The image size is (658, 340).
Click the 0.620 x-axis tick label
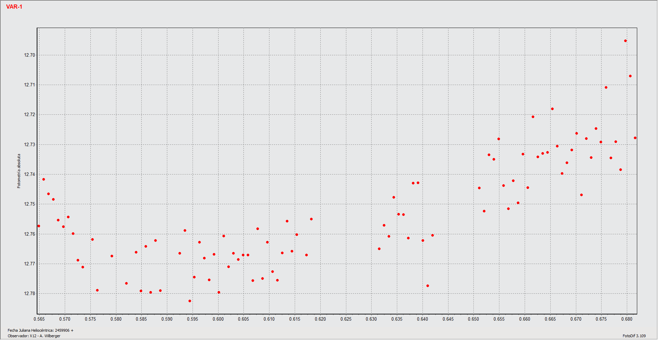(320, 319)
